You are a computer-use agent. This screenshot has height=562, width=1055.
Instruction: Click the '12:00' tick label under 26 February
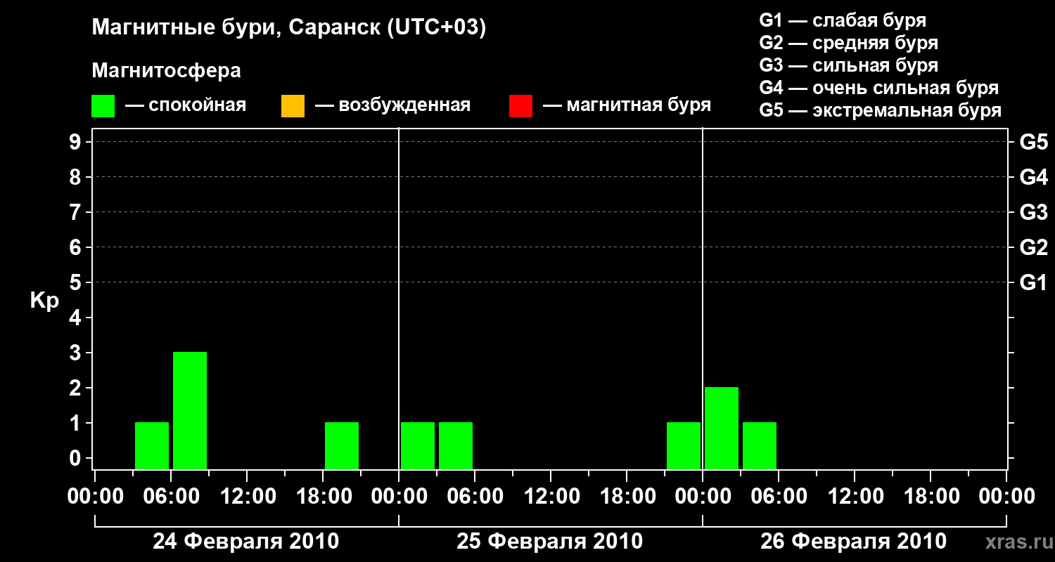(x=855, y=497)
